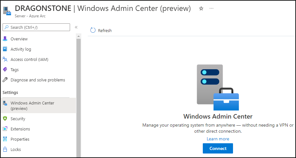Click the Access control people icon

(x=5, y=59)
